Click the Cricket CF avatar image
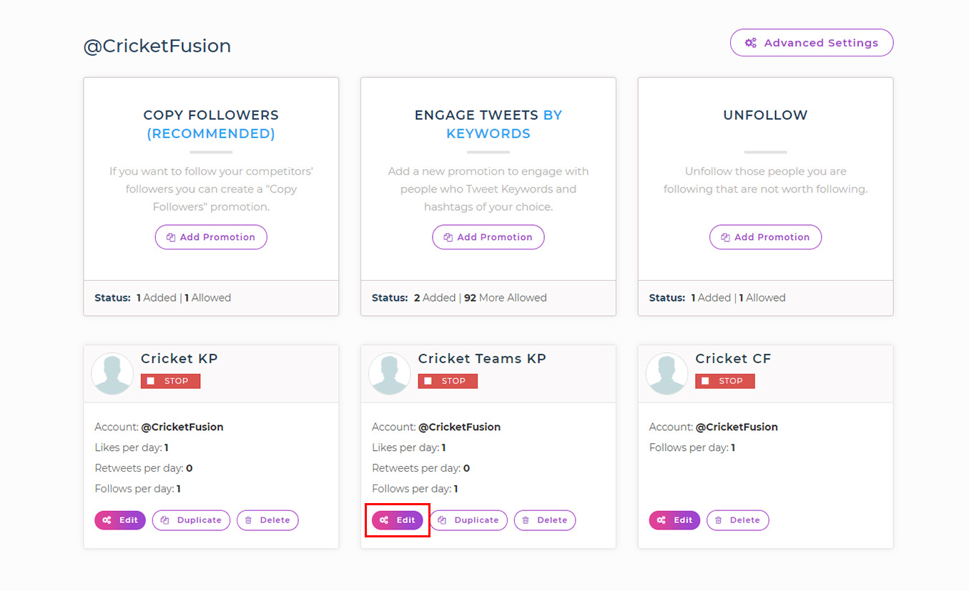Image resolution: width=969 pixels, height=591 pixels. [667, 374]
